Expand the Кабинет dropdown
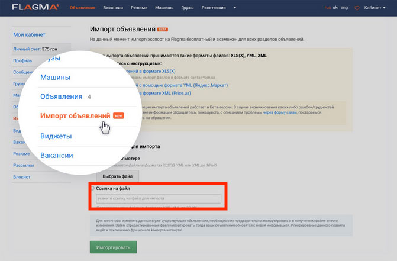This screenshot has height=261, width=397. 375,8
